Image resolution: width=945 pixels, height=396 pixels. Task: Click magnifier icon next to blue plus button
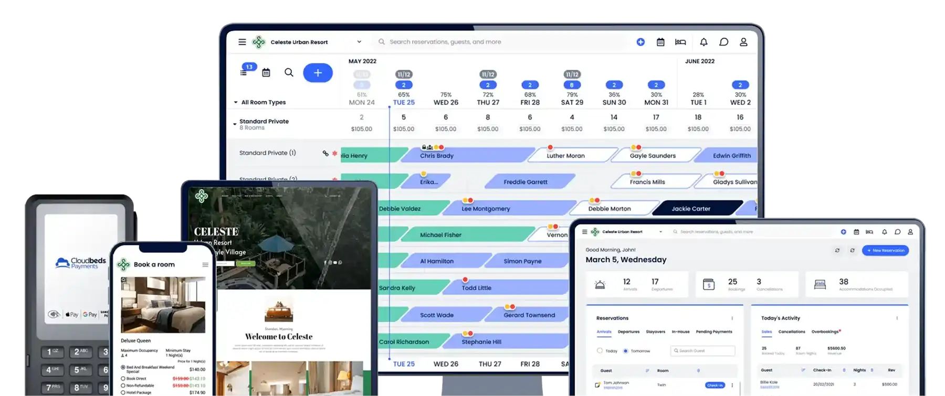tap(289, 72)
